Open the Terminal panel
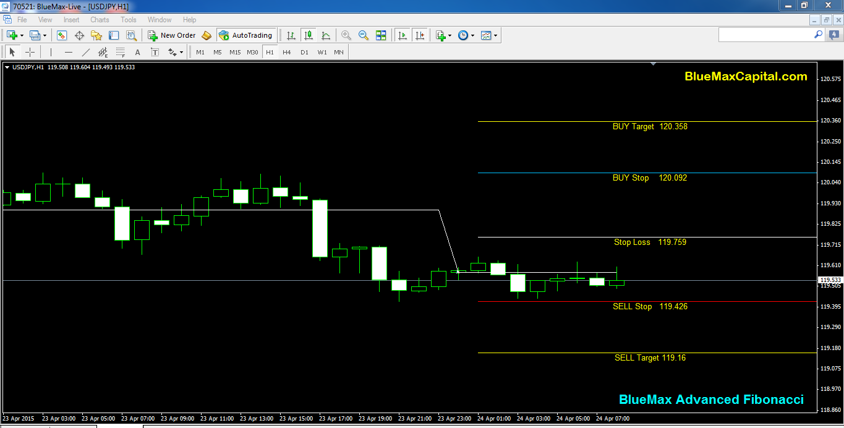The height and width of the screenshot is (428, 844). click(x=114, y=35)
